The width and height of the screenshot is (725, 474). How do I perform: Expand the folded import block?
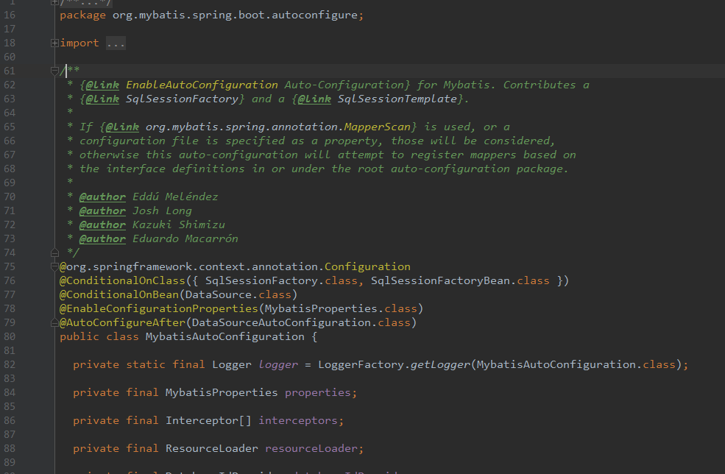click(x=54, y=43)
